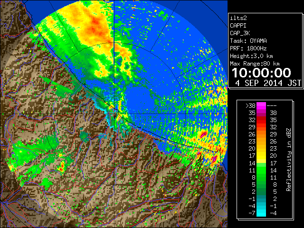The image size is (304, 228).
Task: Click the red 32-35 dBZ legend band
Action: point(261,120)
